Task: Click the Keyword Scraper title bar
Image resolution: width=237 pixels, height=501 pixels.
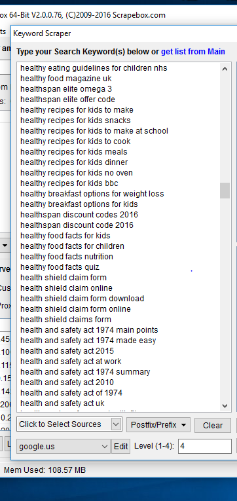Action: [x=124, y=33]
